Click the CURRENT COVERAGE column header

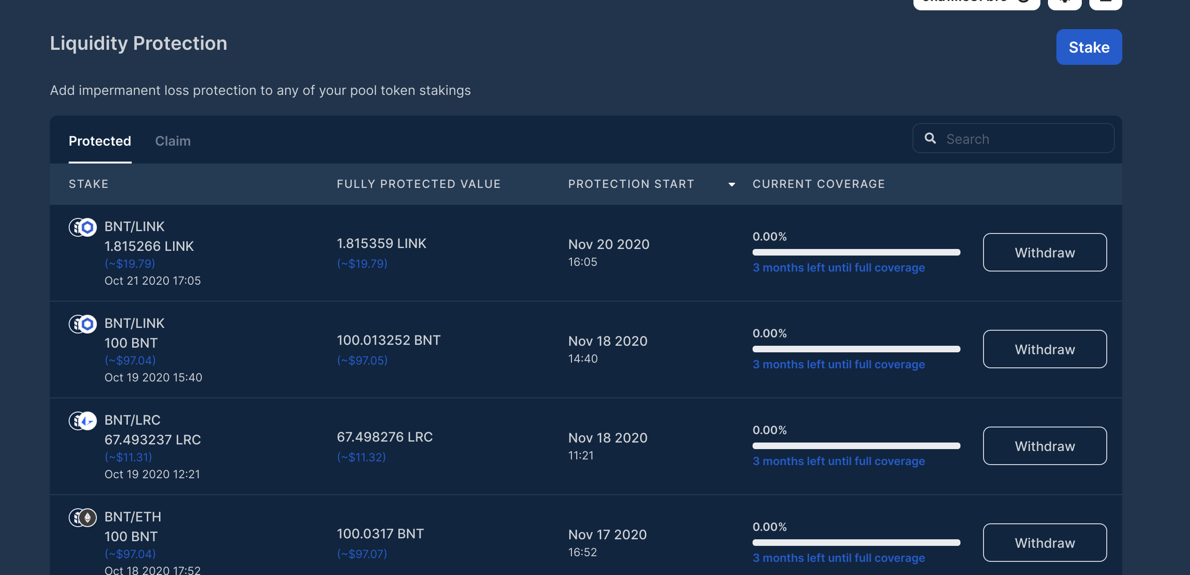[x=818, y=184]
